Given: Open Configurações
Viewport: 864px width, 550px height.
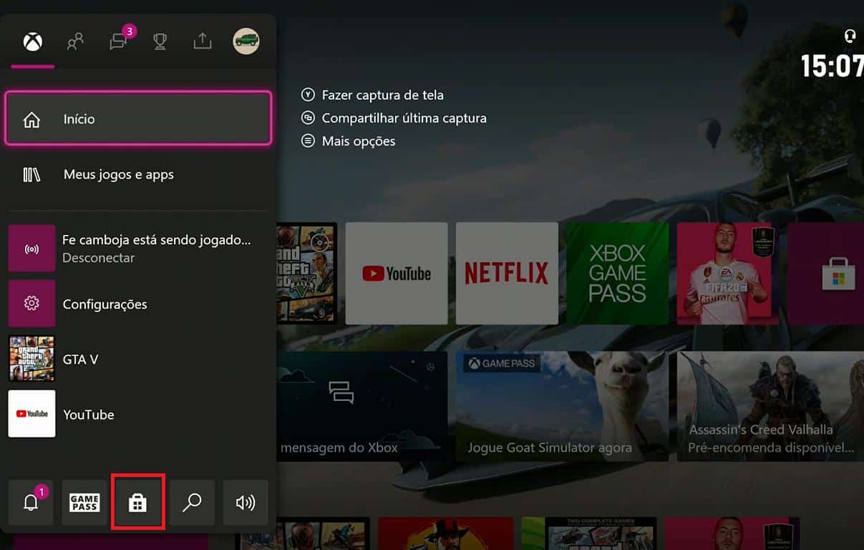Looking at the screenshot, I should coord(138,304).
